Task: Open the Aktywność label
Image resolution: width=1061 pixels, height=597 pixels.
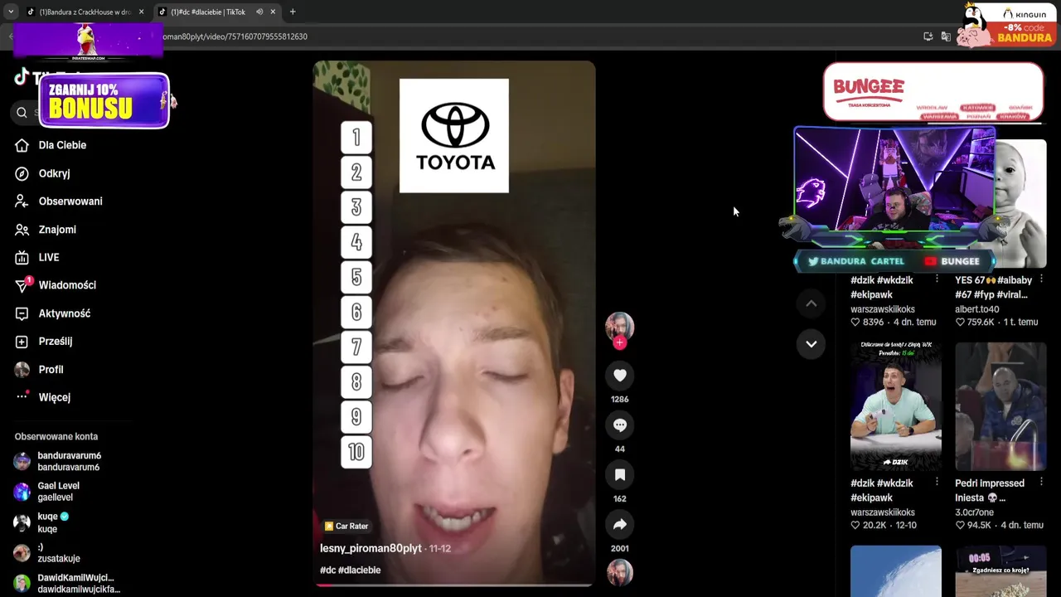Action: pyautogui.click(x=65, y=313)
